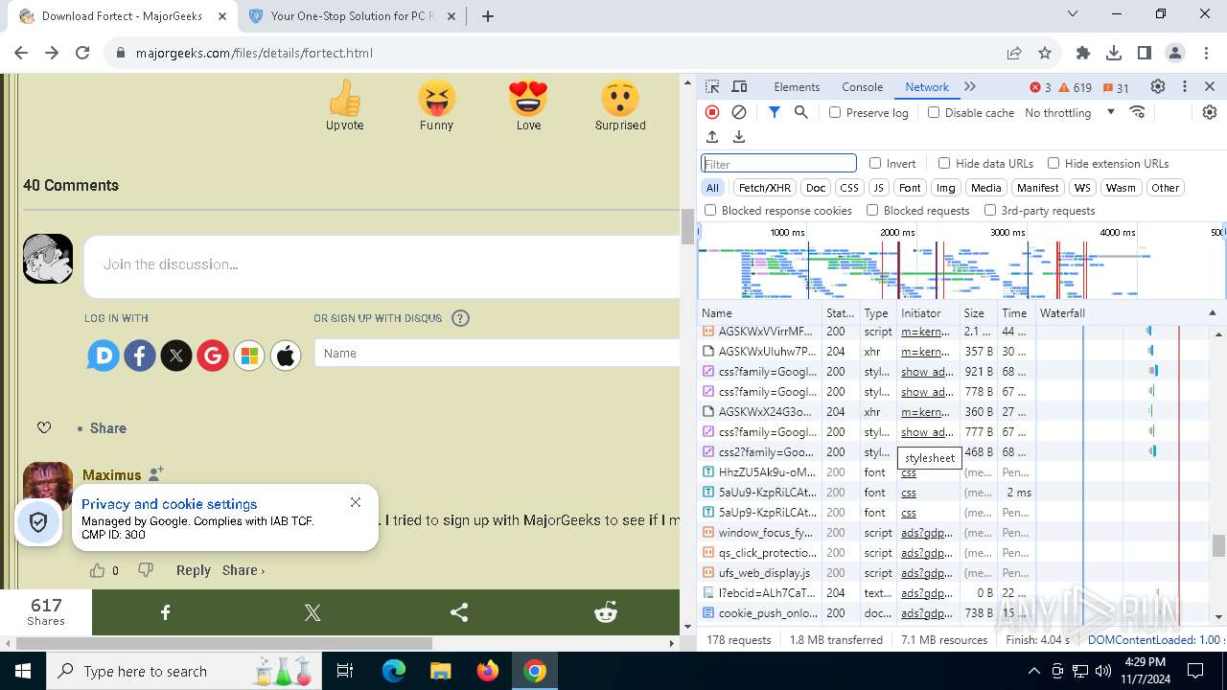The image size is (1227, 690).
Task: Log in with Facebook icon
Action: tap(140, 356)
